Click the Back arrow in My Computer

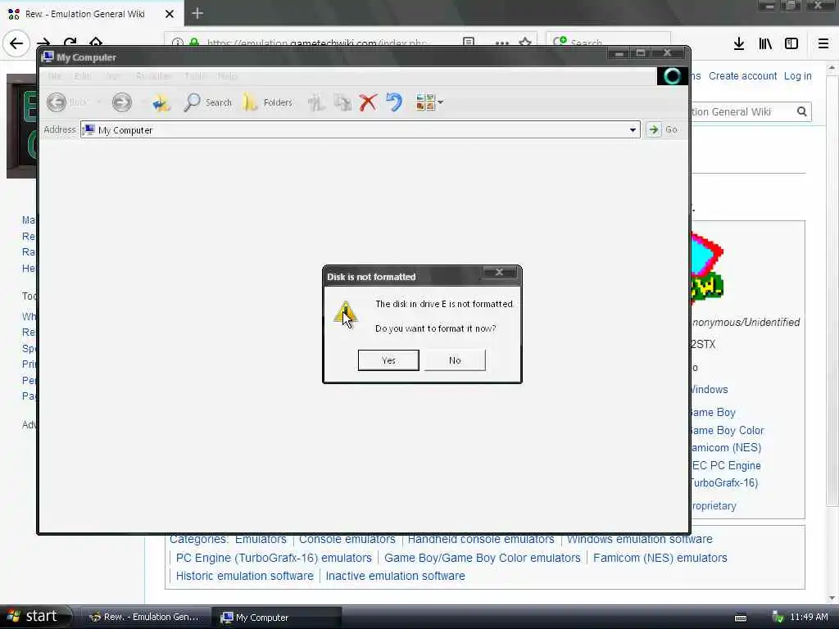tap(57, 102)
